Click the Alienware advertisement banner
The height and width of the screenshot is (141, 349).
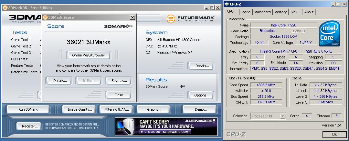click(x=166, y=126)
